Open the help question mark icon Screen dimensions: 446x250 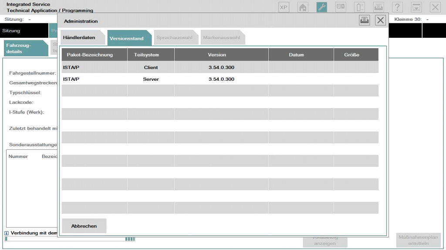[x=397, y=7]
